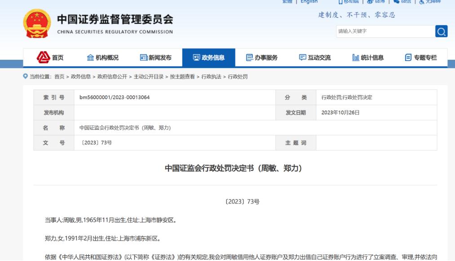Image resolution: width=455 pixels, height=261 pixels.
Task: Click the 分类 label cell
Action: (x=296, y=97)
